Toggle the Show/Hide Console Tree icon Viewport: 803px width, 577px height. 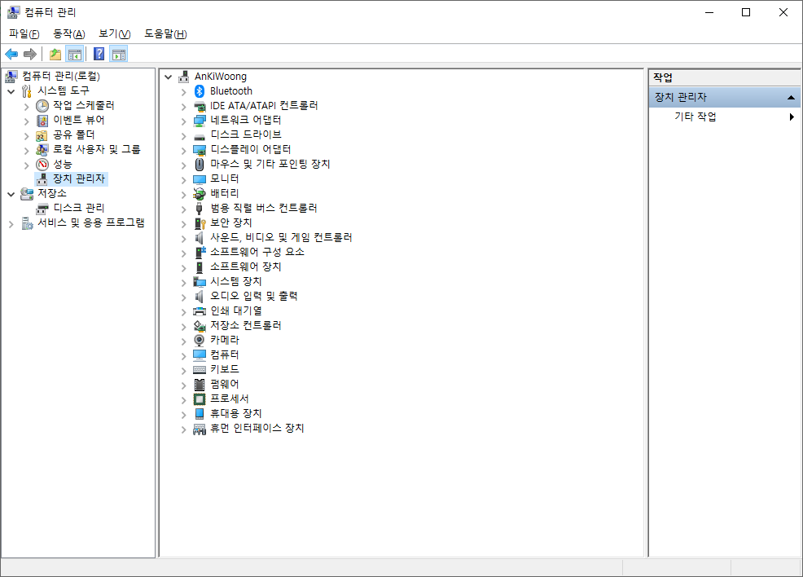click(x=75, y=54)
